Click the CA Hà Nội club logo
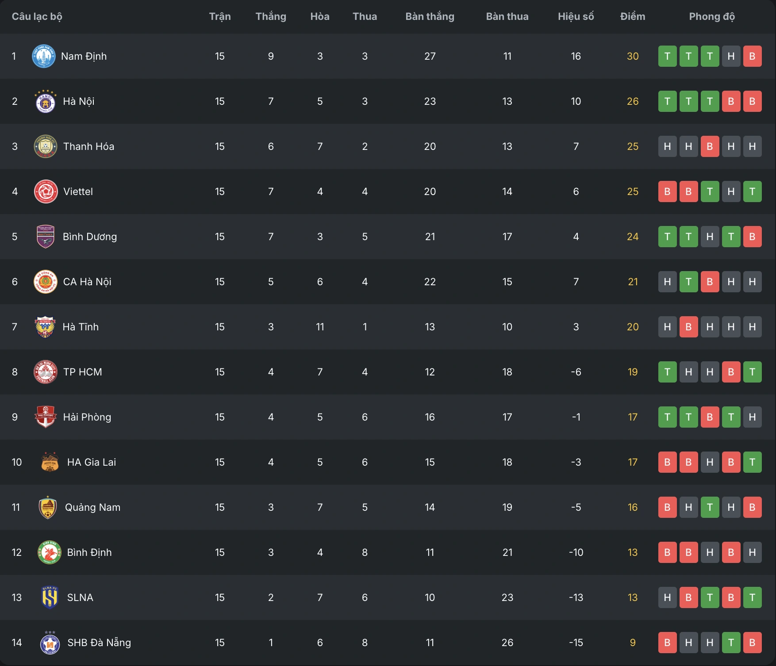The width and height of the screenshot is (776, 666). coord(46,282)
